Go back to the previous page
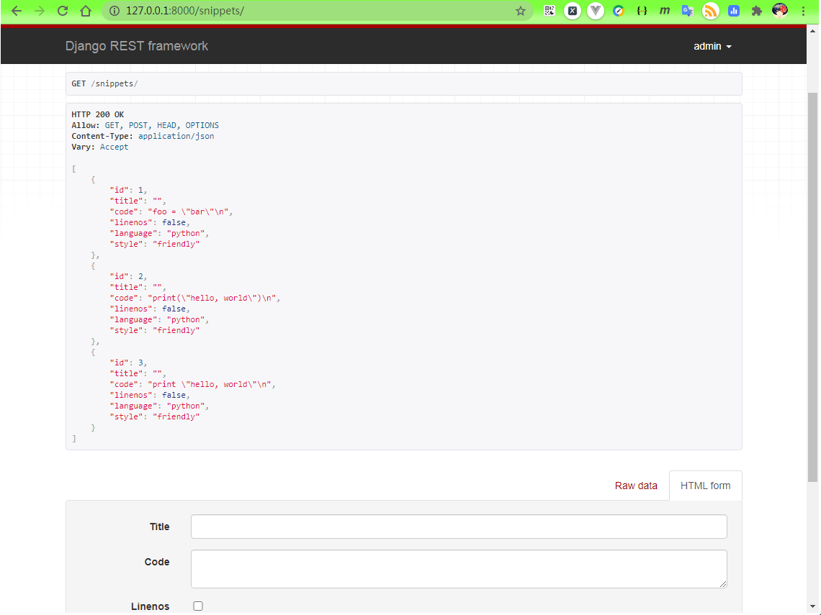Viewport: 821px width, 615px height. tap(17, 11)
